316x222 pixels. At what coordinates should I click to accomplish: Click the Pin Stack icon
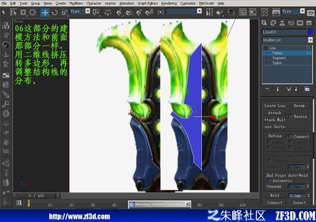pos(267,89)
